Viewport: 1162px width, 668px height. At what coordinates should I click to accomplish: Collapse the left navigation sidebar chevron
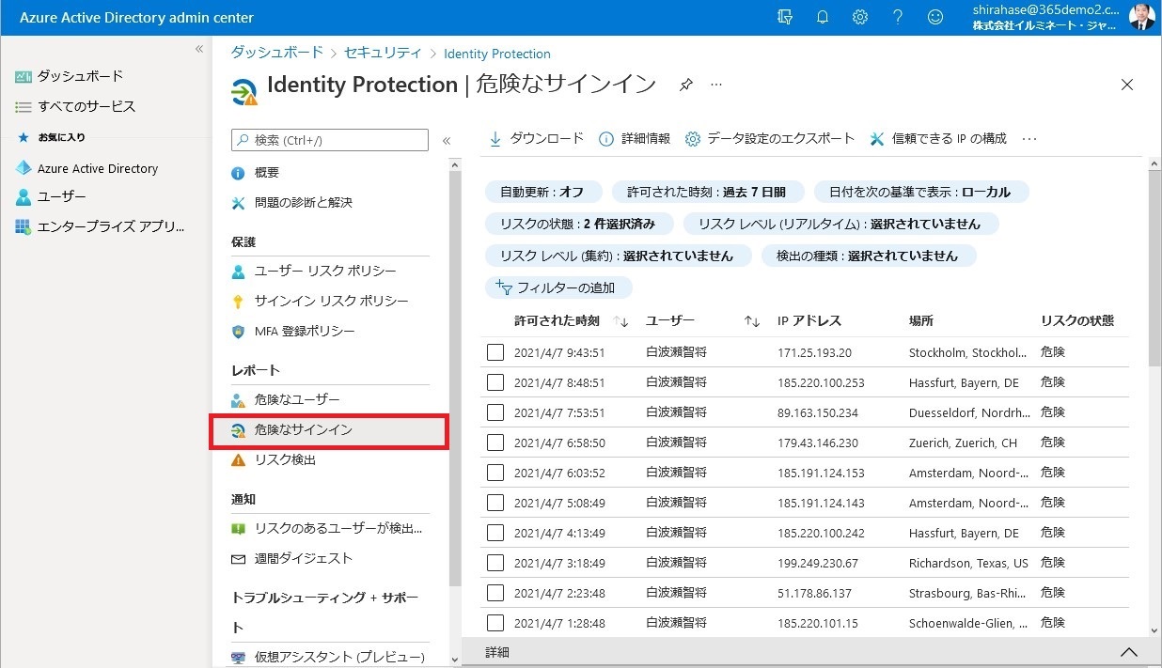199,49
